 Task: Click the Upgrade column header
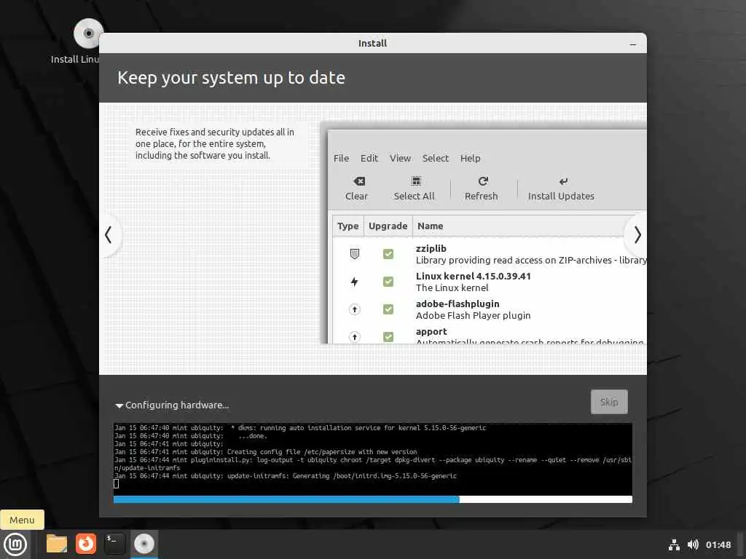pyautogui.click(x=388, y=226)
